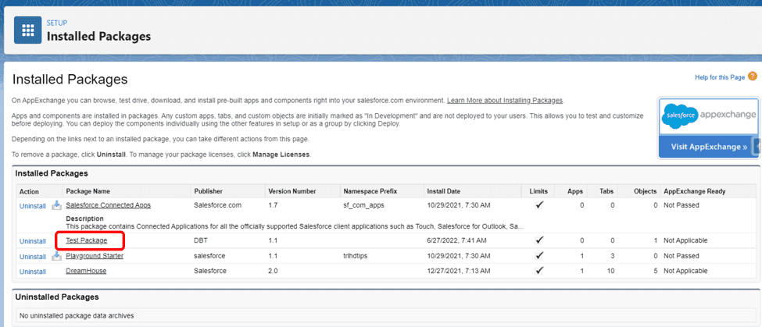Click the download icon beside Playground Starter
762x327 pixels.
click(x=56, y=256)
